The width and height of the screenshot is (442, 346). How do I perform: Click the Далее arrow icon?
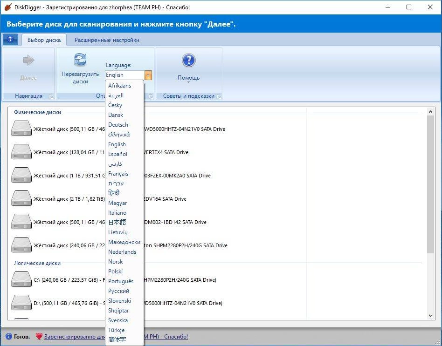[28, 60]
